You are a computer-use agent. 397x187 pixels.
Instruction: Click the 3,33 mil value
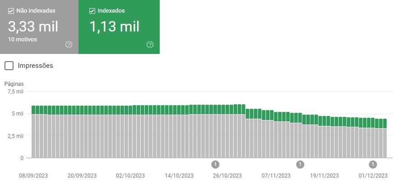click(x=32, y=27)
